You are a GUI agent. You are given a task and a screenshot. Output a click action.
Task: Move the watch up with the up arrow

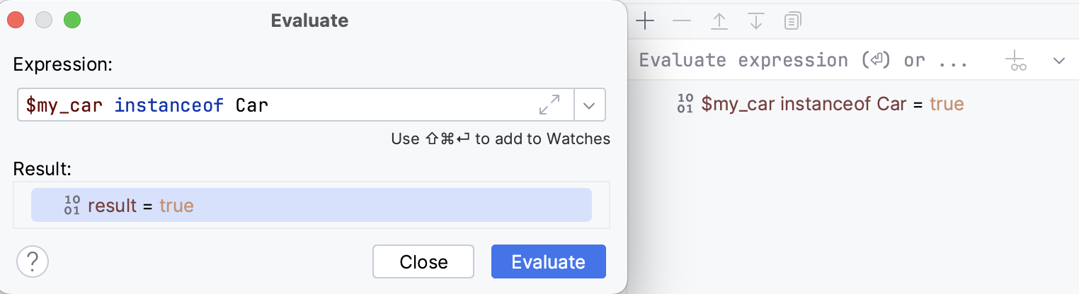click(719, 21)
